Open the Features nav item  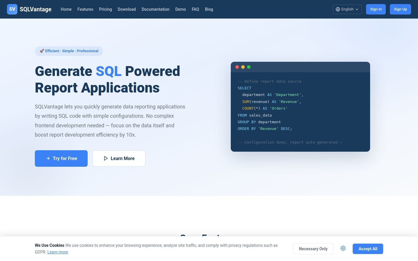[x=85, y=9]
